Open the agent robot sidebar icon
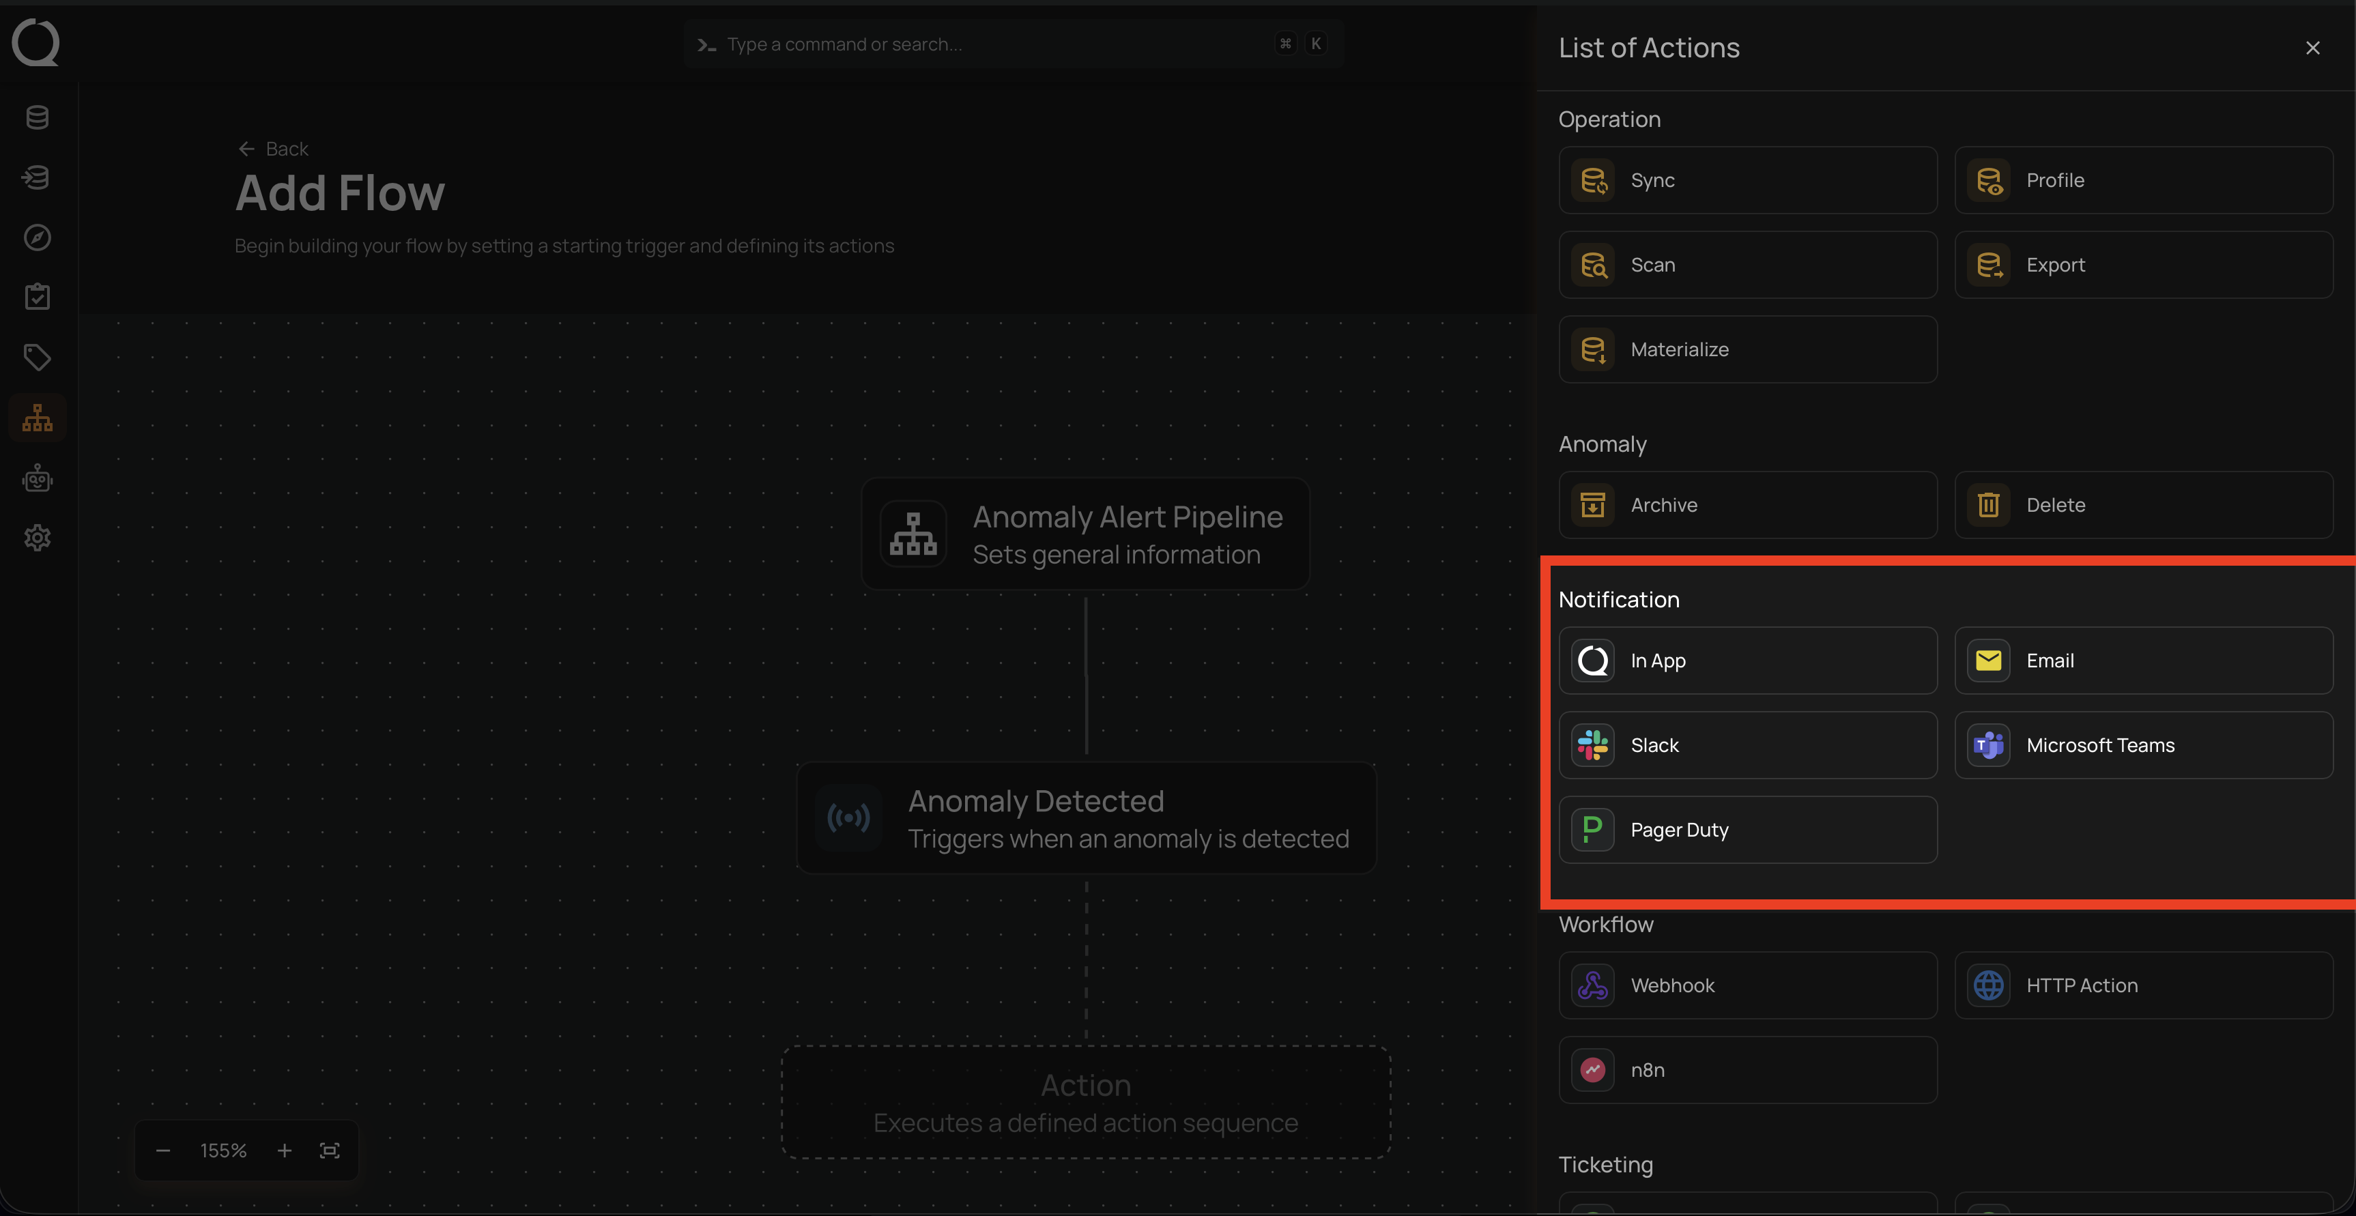Viewport: 2356px width, 1216px height. tap(38, 478)
